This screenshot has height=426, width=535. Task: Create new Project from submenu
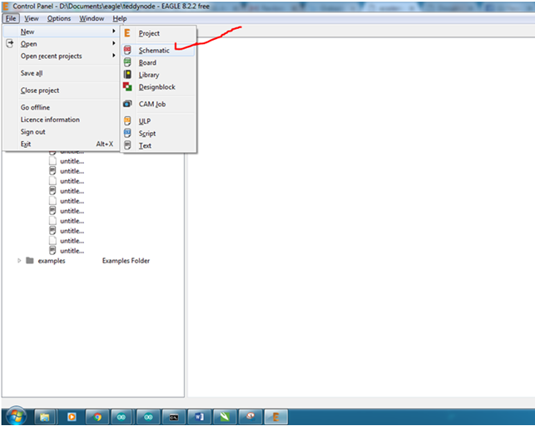pyautogui.click(x=159, y=33)
